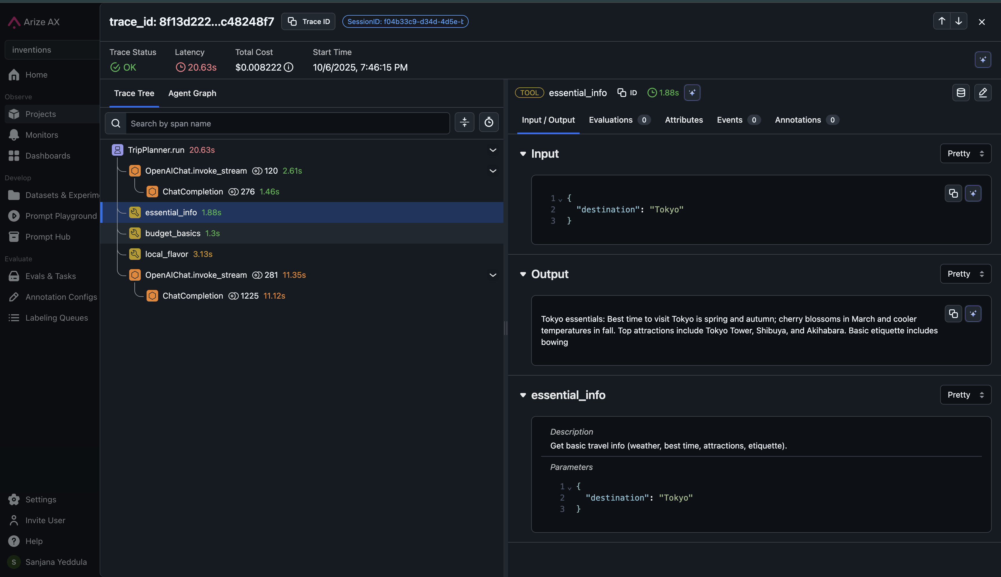
Task: Open the Pretty format dropdown for Input
Action: [965, 153]
